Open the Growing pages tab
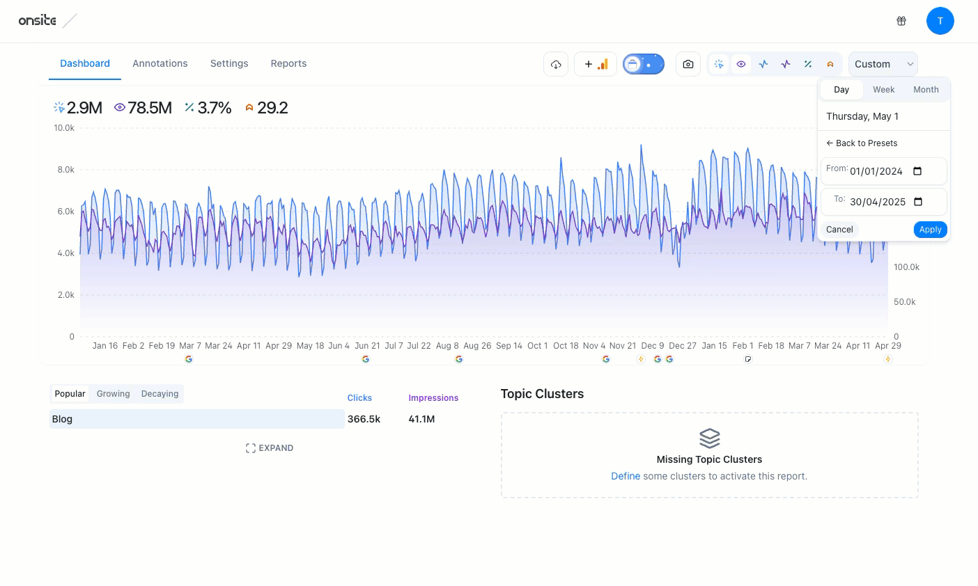978x586 pixels. coord(114,394)
